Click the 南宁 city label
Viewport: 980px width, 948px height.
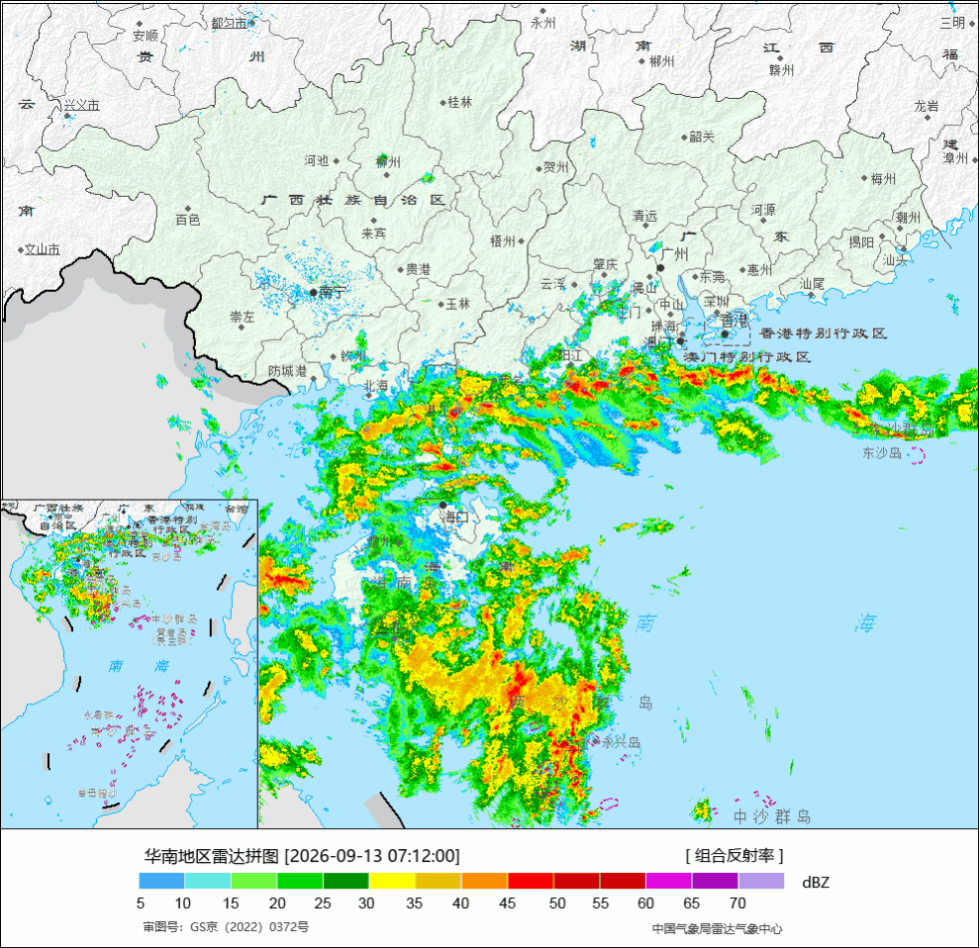tap(332, 292)
